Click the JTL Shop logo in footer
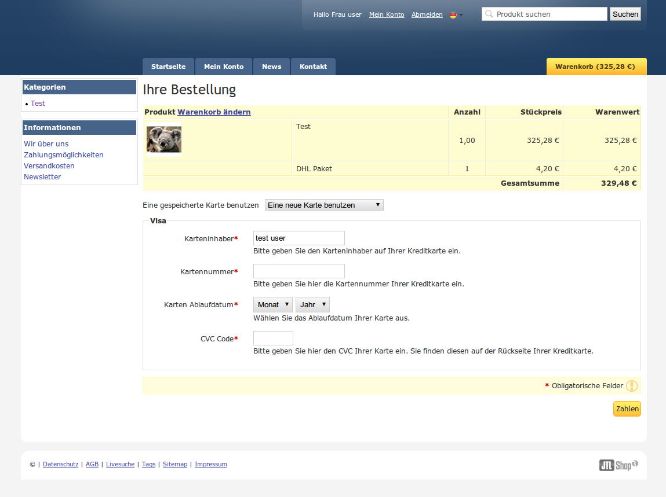 (618, 465)
